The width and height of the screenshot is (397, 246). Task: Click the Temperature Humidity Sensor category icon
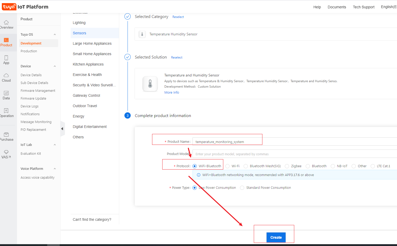[x=142, y=34]
